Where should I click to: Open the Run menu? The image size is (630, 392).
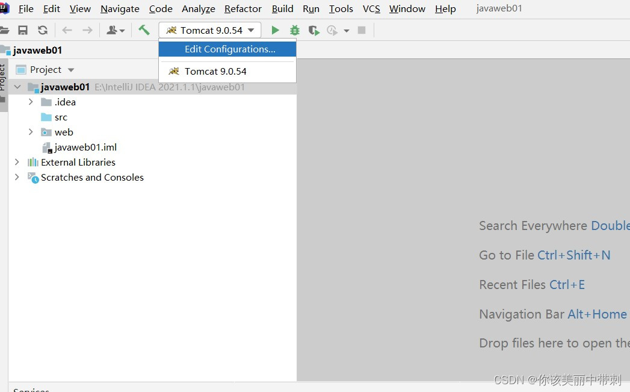point(311,9)
